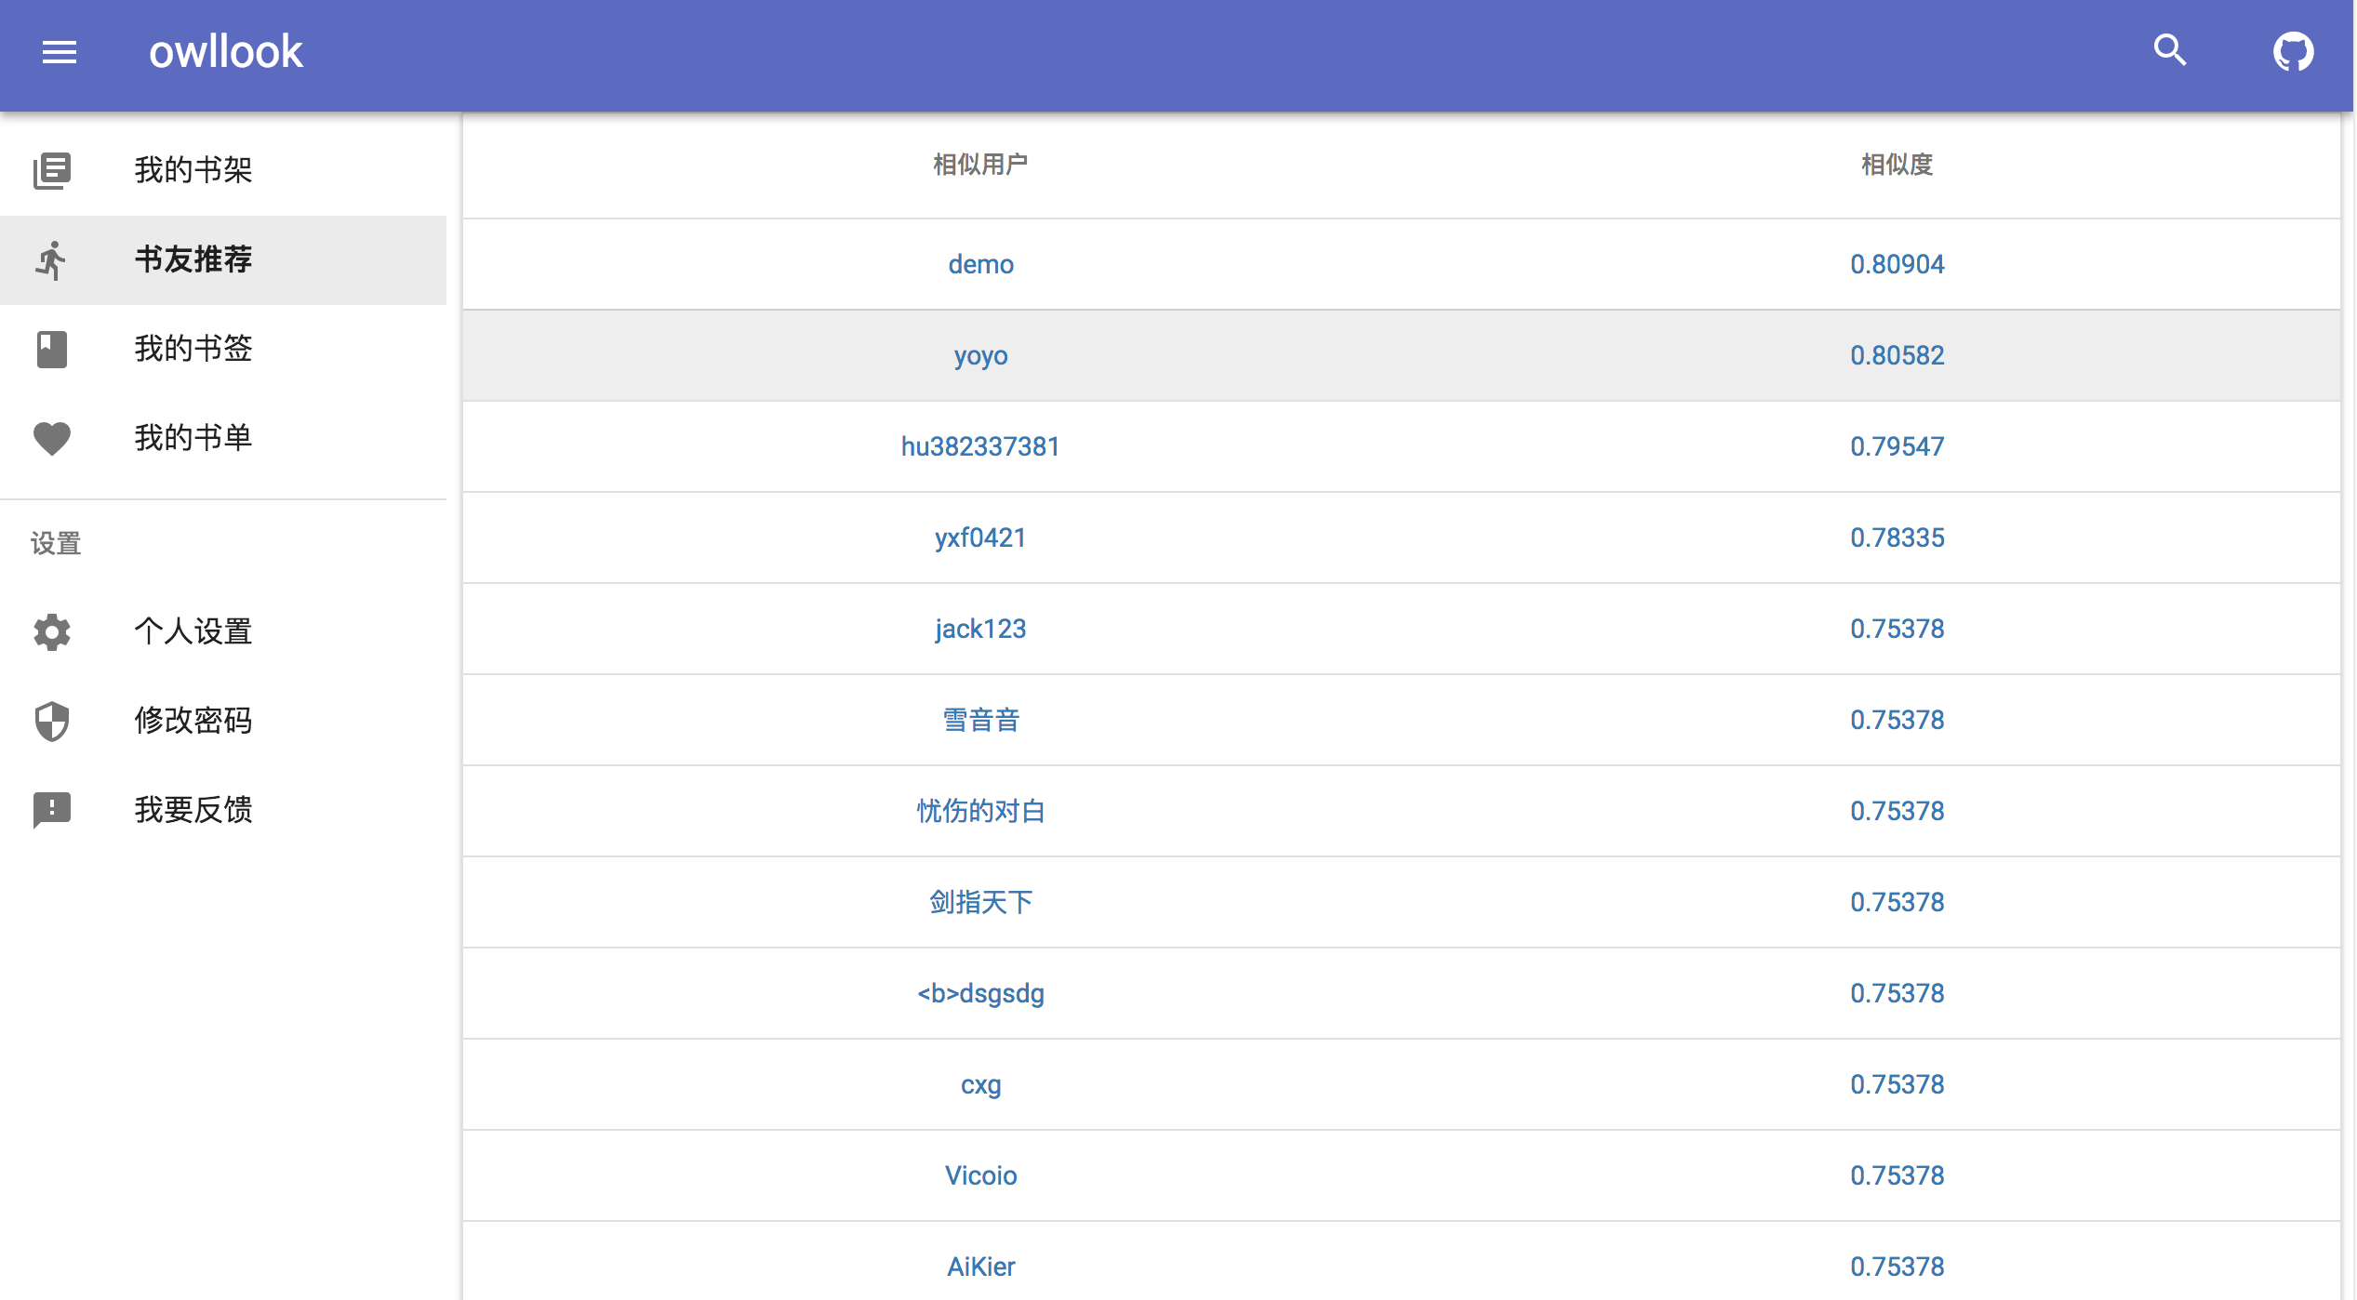Open 我的书单 from the sidebar
The height and width of the screenshot is (1300, 2357).
coord(193,438)
